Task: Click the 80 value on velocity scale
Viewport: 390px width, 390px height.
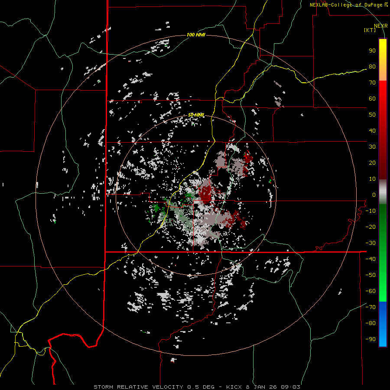Action: (x=372, y=67)
